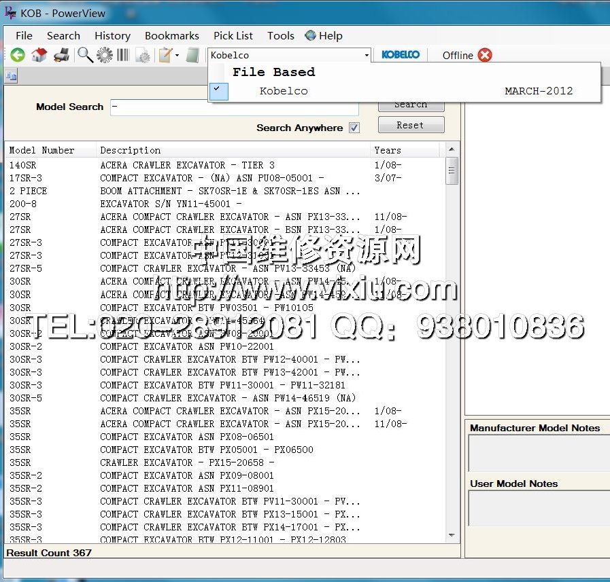Click the barcode icon in toolbar
The height and width of the screenshot is (582, 610).
pos(122,55)
